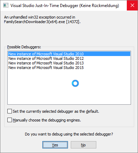Click the 'Possible Debuggers:' group label
Viewport: 138px width, 153px height.
[x=24, y=47]
